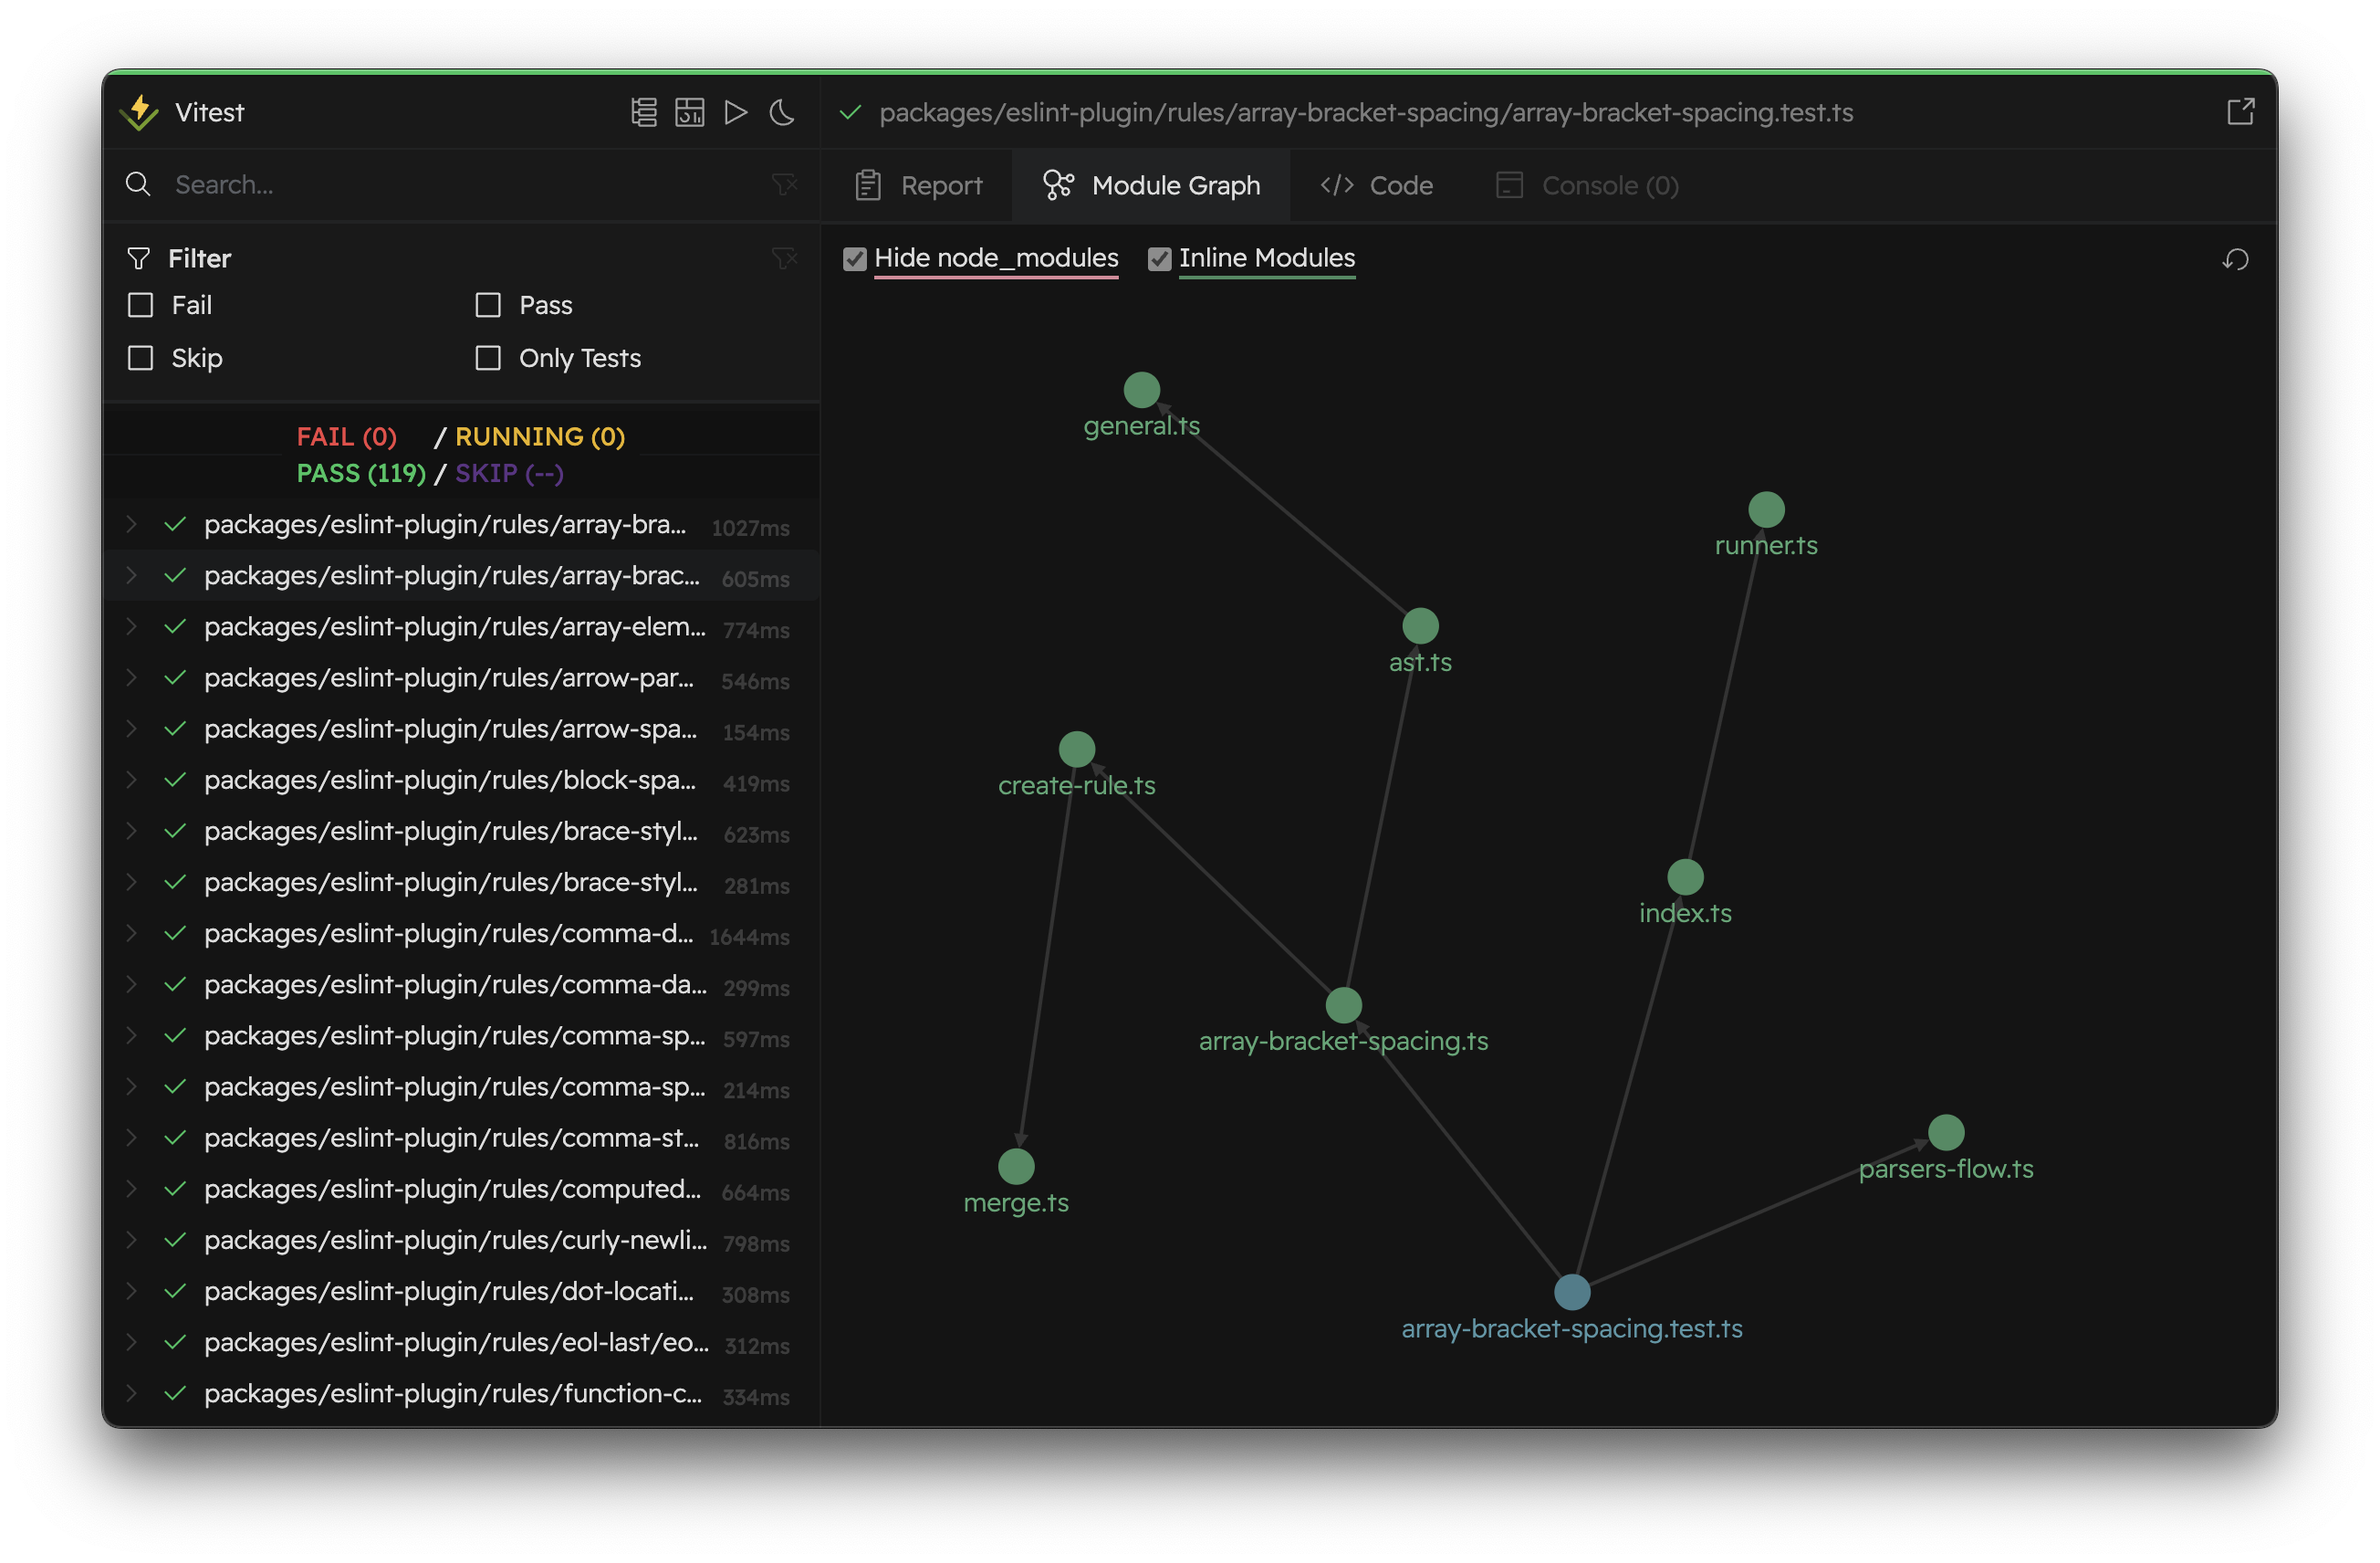
Task: Expand the brace-styl... 623ms test row
Action: tap(131, 831)
